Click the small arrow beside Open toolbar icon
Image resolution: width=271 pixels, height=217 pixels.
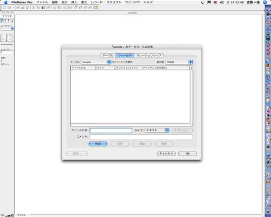[x=13, y=8]
